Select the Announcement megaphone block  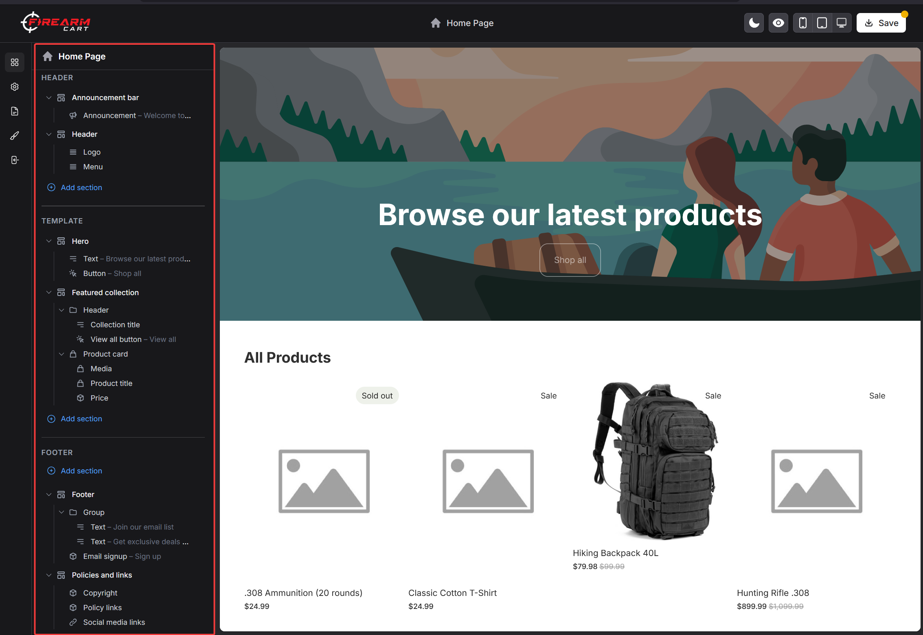(x=73, y=116)
